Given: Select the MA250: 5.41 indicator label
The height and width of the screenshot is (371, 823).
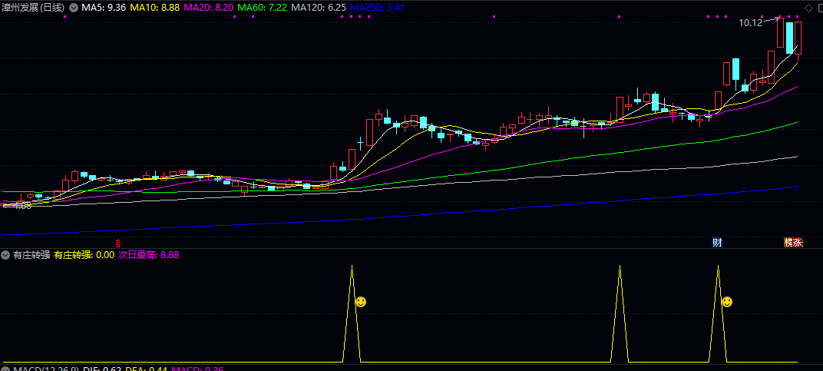Looking at the screenshot, I should [x=377, y=8].
